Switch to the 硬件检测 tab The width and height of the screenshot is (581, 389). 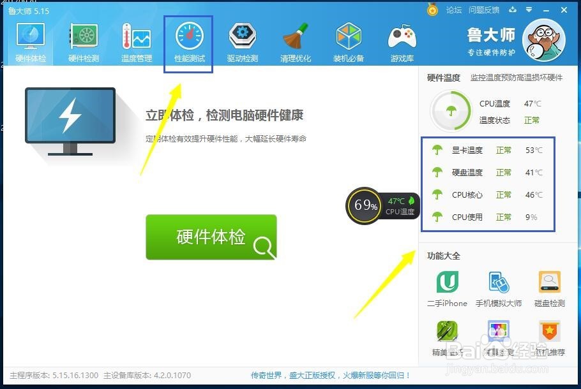[84, 43]
